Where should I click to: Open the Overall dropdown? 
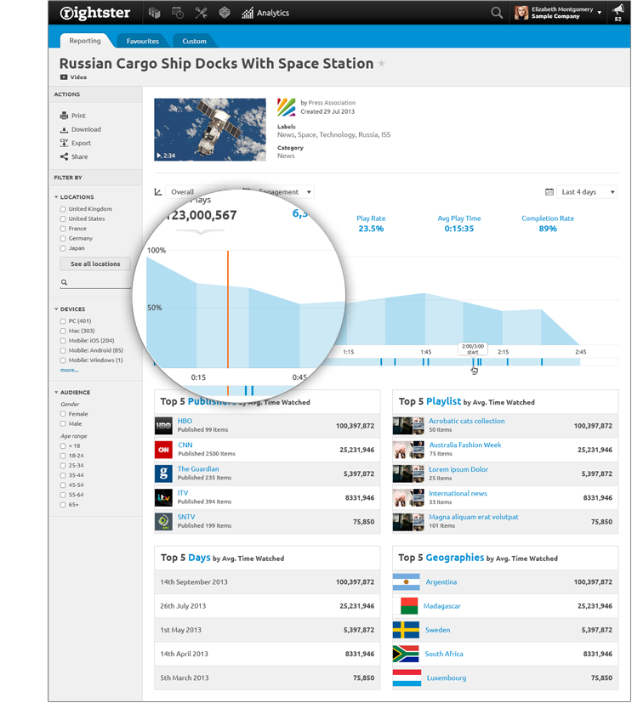tap(196, 192)
